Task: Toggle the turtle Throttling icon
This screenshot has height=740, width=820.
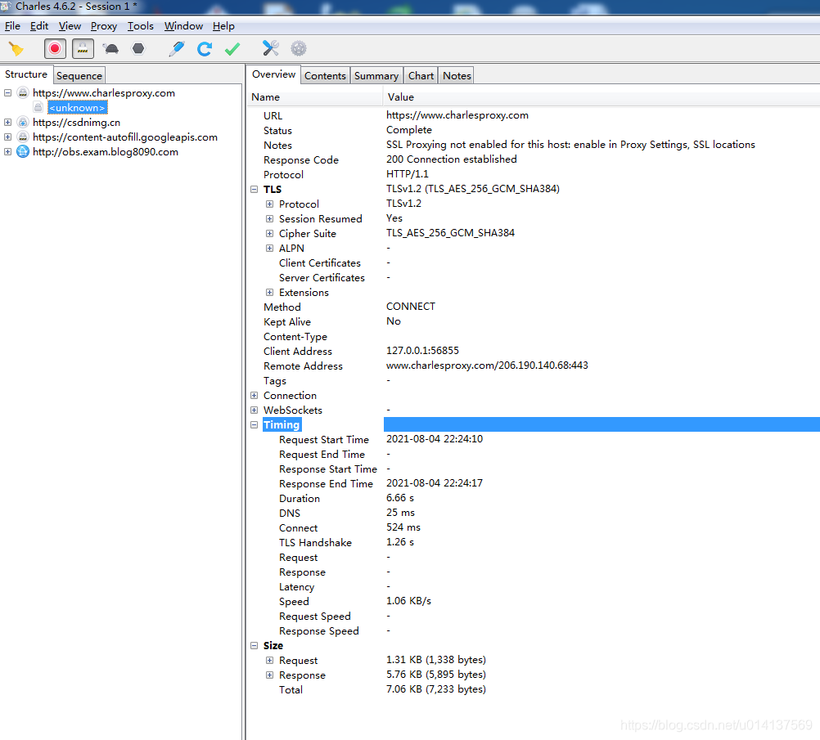Action: [x=110, y=49]
